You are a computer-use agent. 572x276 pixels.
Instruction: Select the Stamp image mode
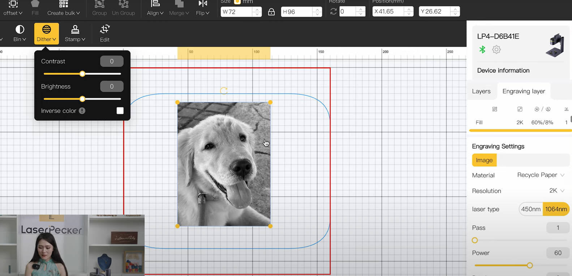75,33
